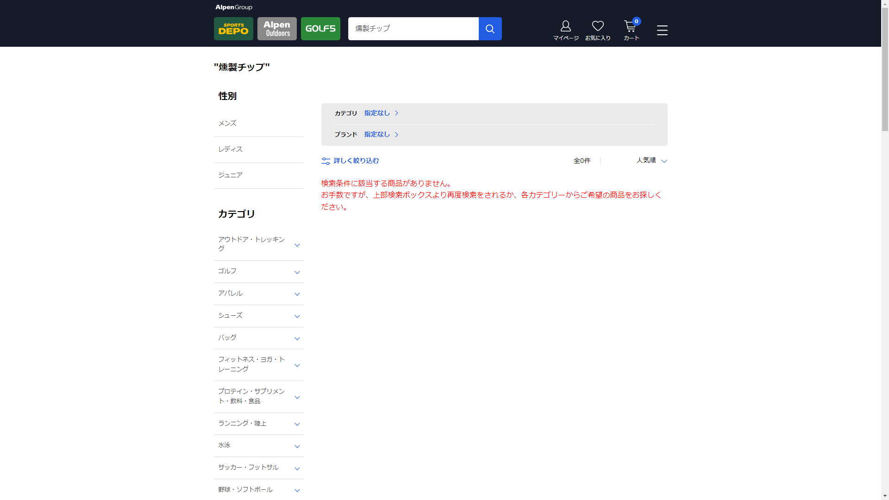Expand アウトドア・トレッキング category
The width and height of the screenshot is (889, 500).
(x=258, y=244)
